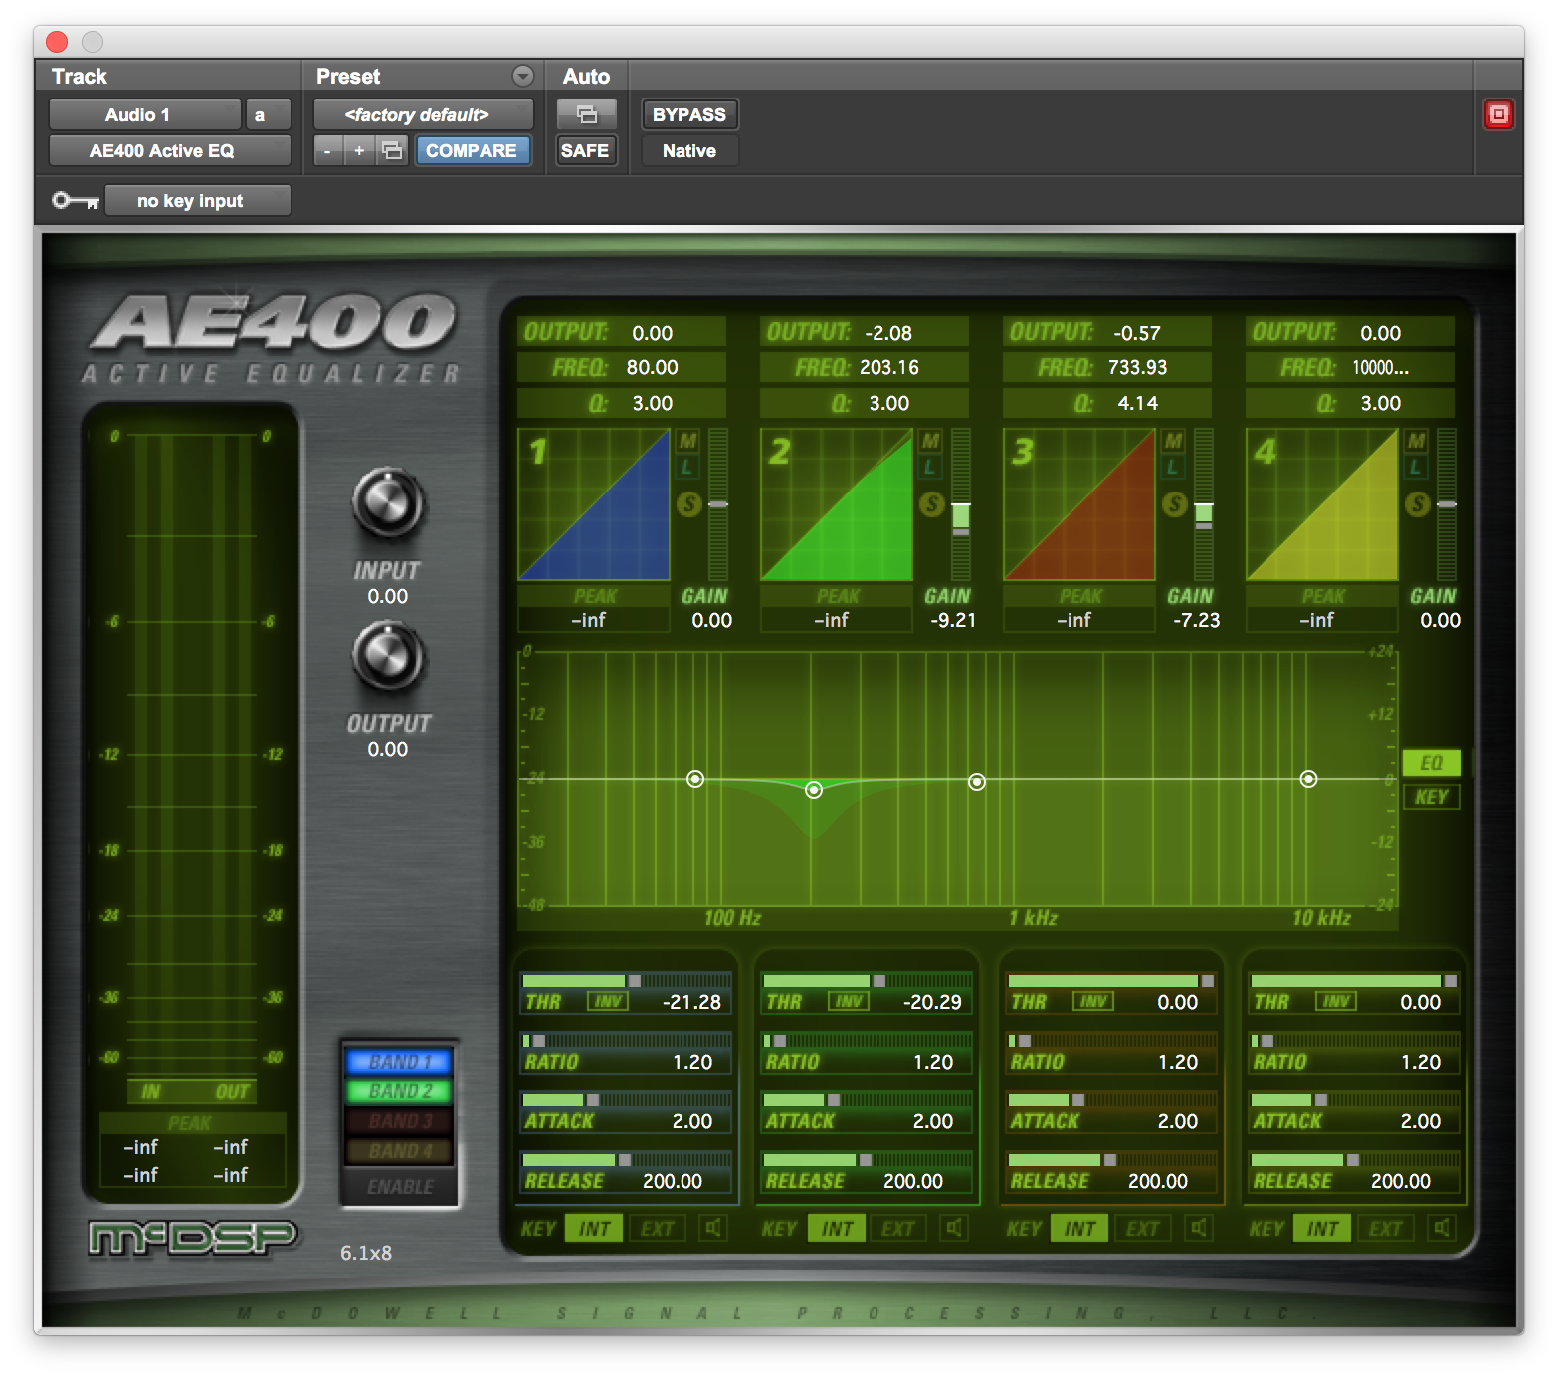This screenshot has height=1377, width=1558.
Task: Click the preset copy settings icon
Action: click(393, 151)
